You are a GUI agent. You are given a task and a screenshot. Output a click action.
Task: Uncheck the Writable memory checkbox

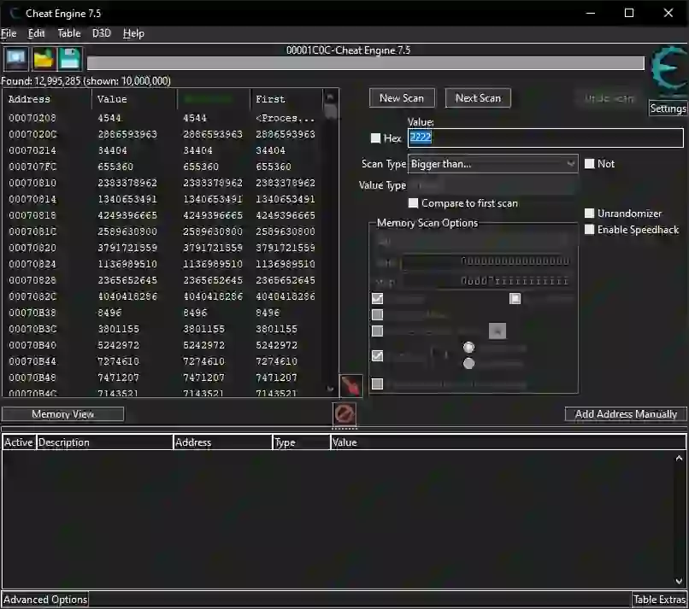(x=377, y=299)
